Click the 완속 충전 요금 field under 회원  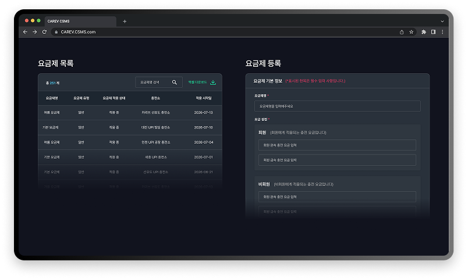(x=337, y=145)
